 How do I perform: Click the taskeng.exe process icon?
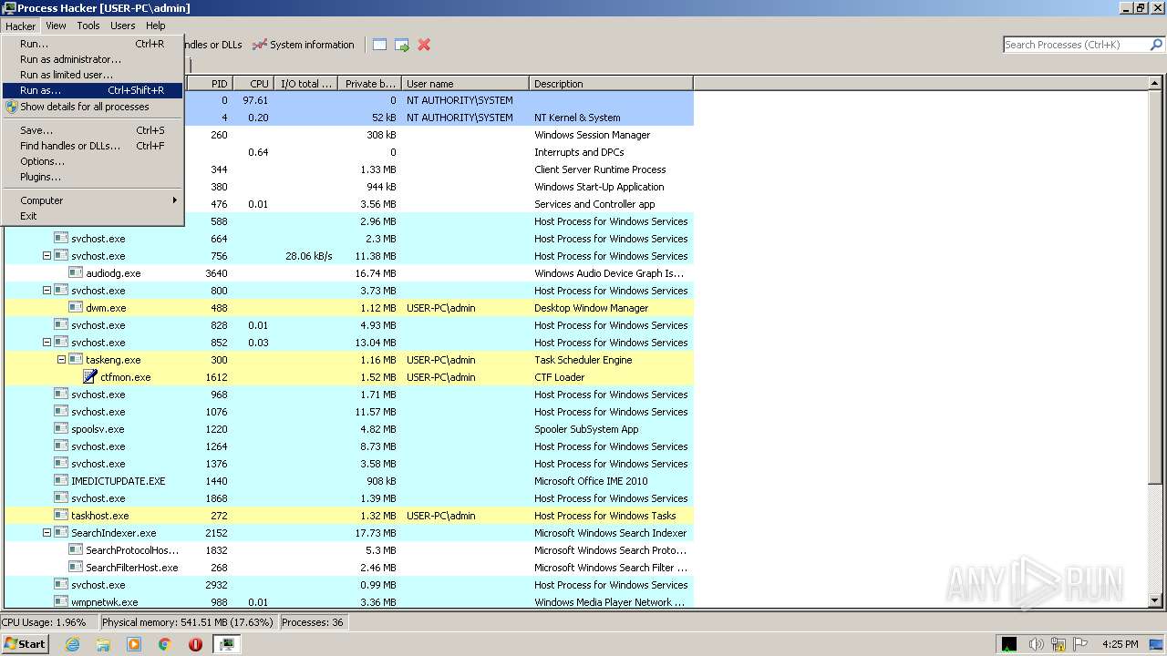coord(76,359)
